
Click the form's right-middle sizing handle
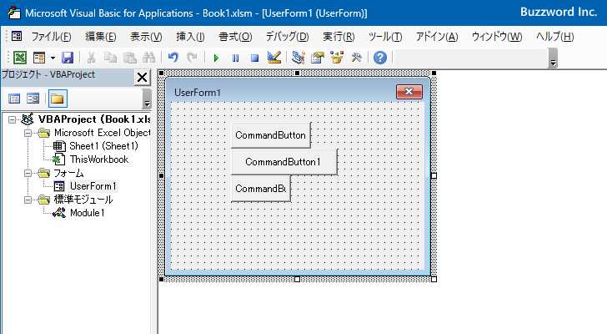click(x=434, y=176)
